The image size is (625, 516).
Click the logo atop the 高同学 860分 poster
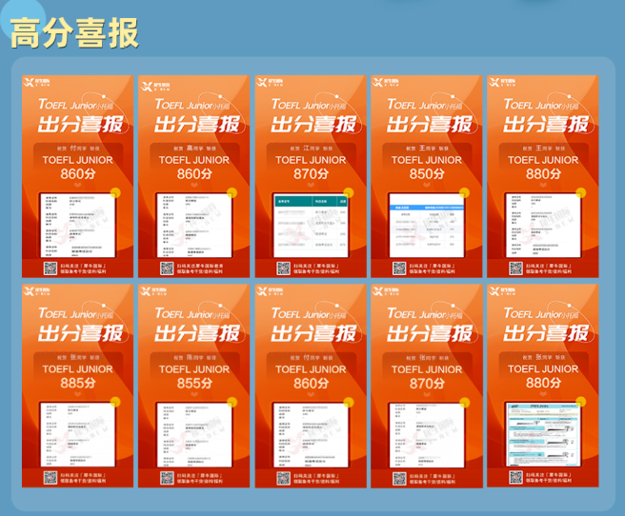click(155, 86)
